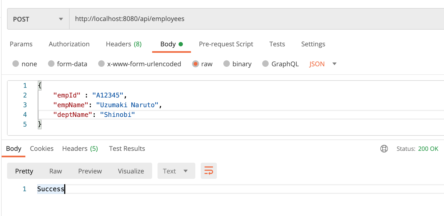
Task: Show the response Cookies tab
Action: click(42, 149)
